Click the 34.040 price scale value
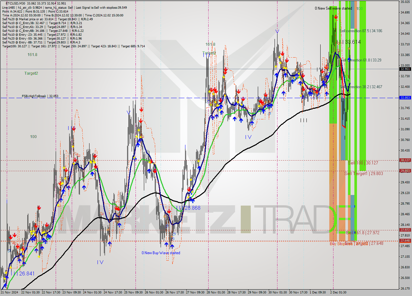 (x=405, y=33)
